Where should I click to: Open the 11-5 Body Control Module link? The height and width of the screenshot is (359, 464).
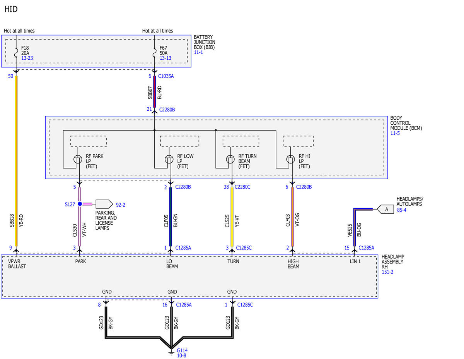click(x=395, y=133)
